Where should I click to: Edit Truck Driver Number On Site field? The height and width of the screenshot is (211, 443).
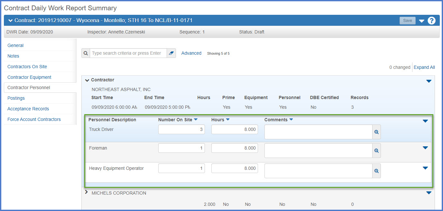pyautogui.click(x=181, y=129)
